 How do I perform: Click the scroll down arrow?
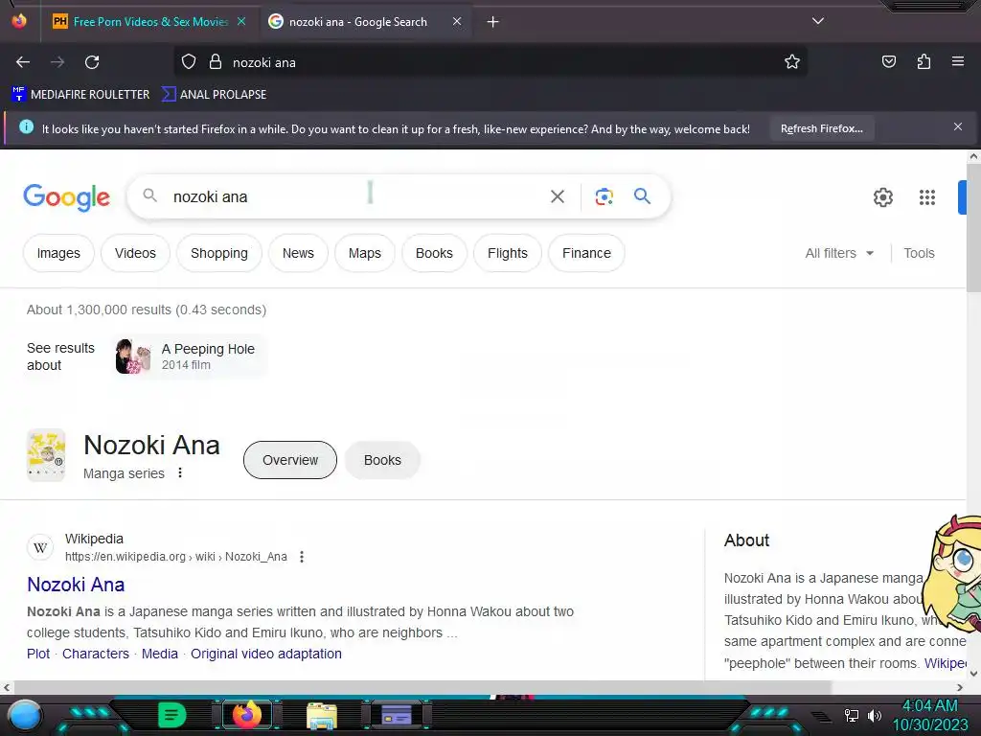coord(973,673)
